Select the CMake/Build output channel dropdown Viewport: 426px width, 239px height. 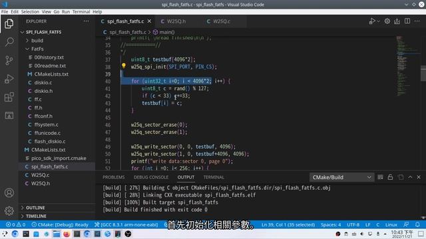341,177
